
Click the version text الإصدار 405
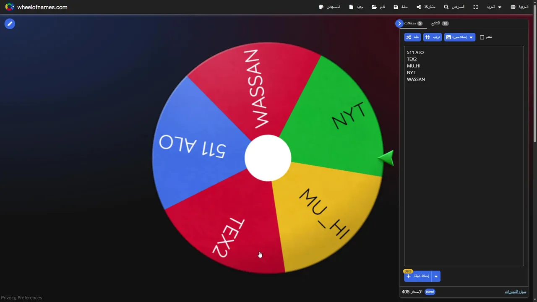tap(412, 292)
